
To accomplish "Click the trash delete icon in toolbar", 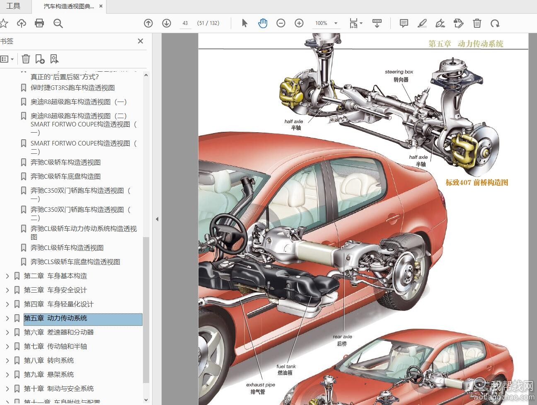I will tap(477, 23).
